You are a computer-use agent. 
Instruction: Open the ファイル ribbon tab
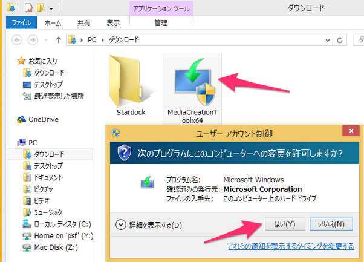pos(21,22)
